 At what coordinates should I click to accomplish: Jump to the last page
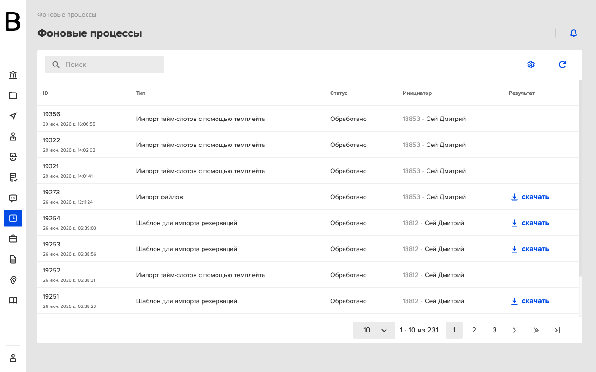pos(557,330)
